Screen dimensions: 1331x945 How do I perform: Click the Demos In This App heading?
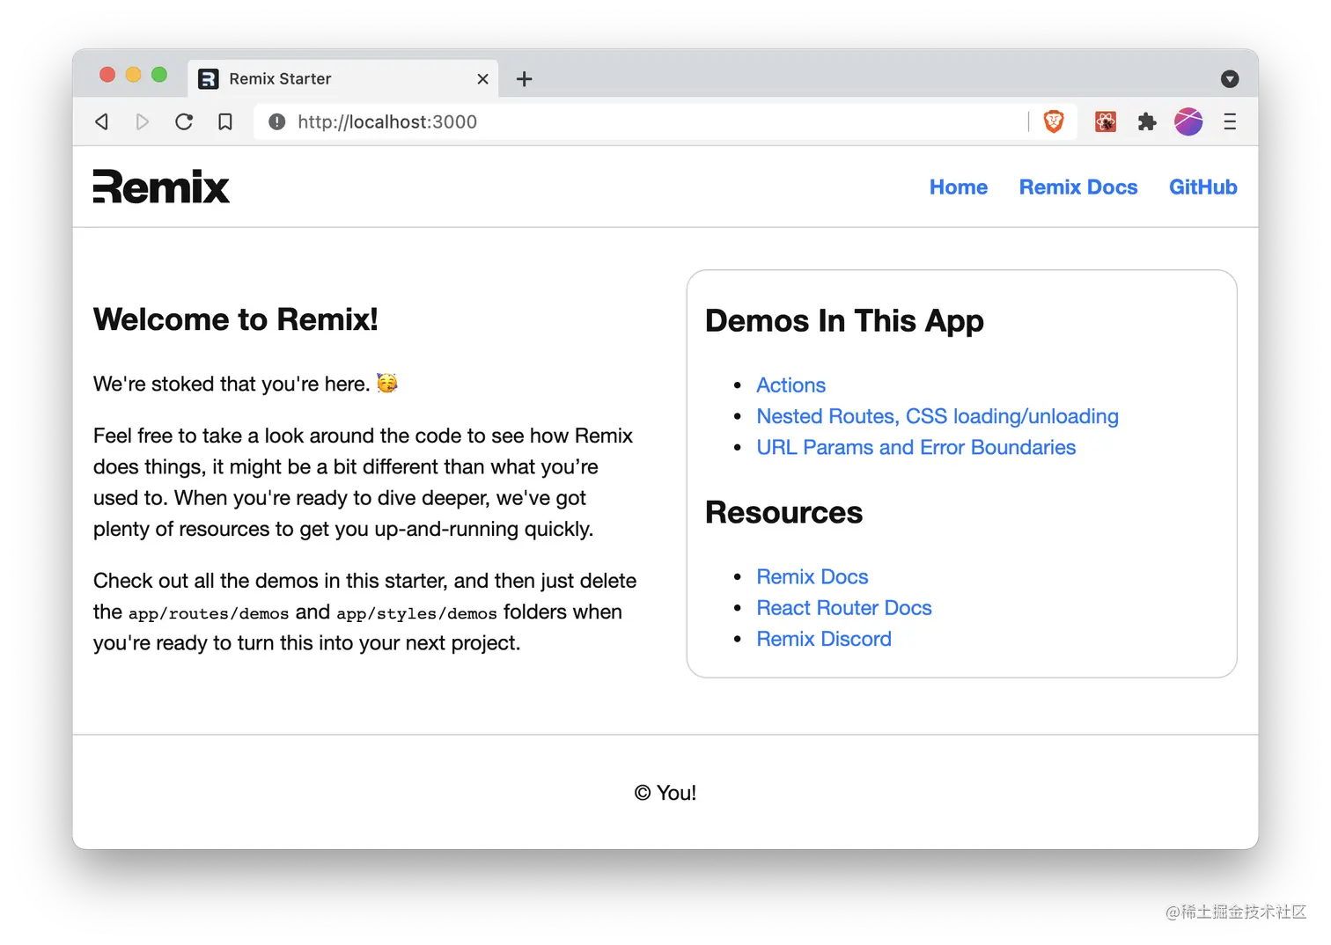pyautogui.click(x=844, y=321)
